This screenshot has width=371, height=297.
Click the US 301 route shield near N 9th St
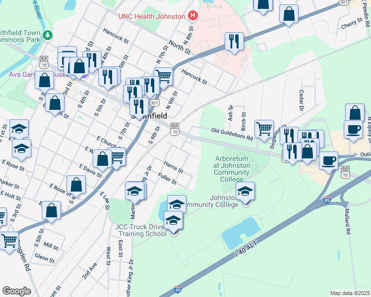(x=154, y=102)
